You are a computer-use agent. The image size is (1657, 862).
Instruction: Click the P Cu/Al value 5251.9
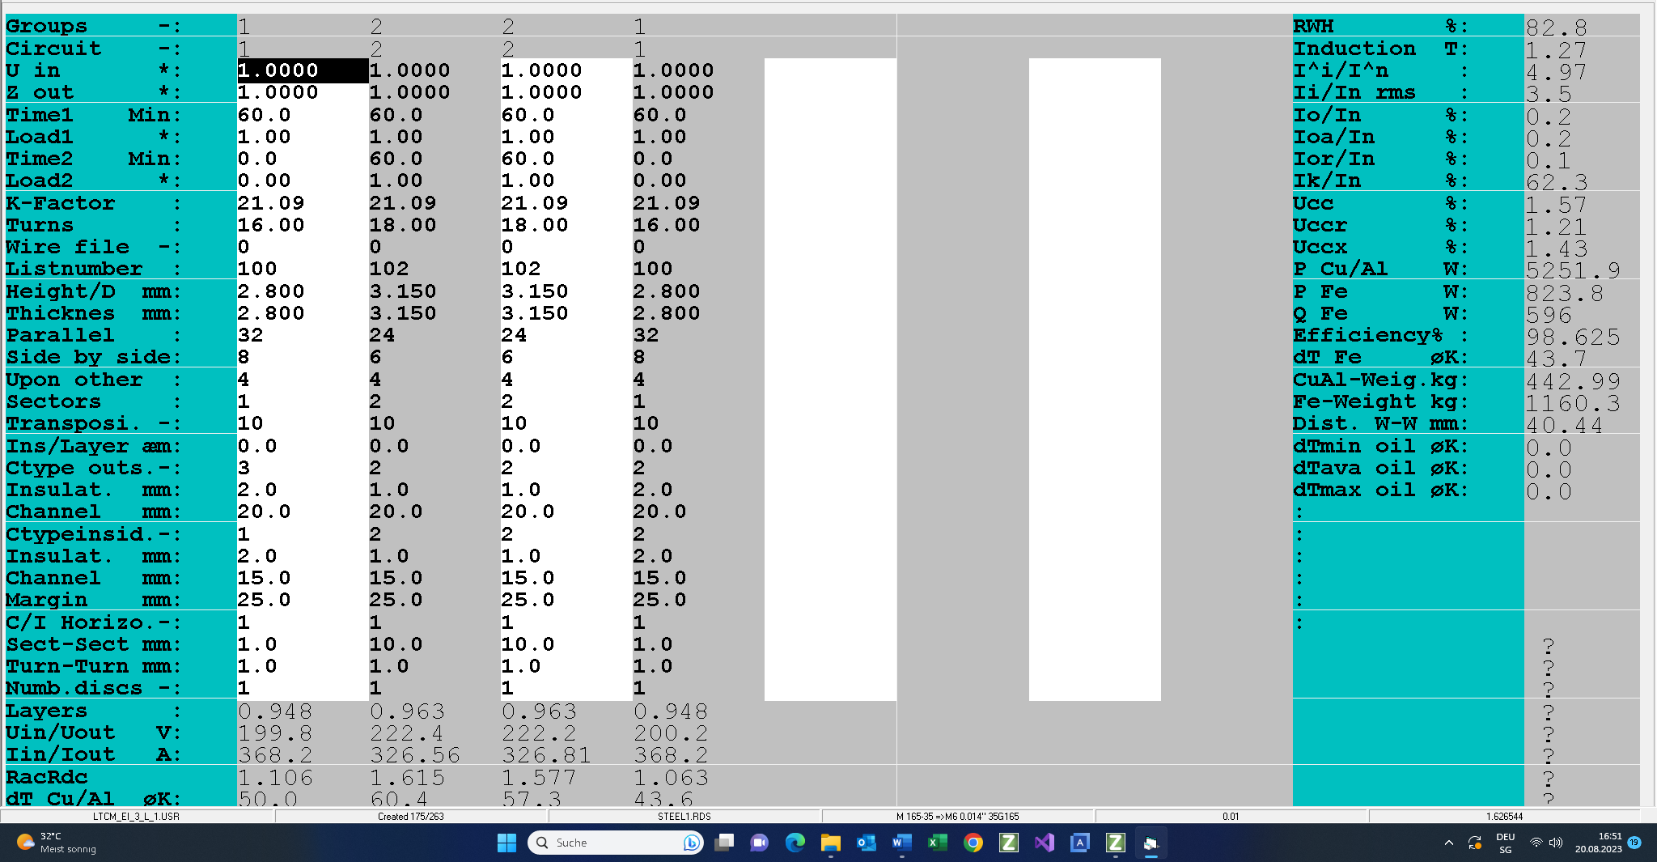(x=1573, y=270)
